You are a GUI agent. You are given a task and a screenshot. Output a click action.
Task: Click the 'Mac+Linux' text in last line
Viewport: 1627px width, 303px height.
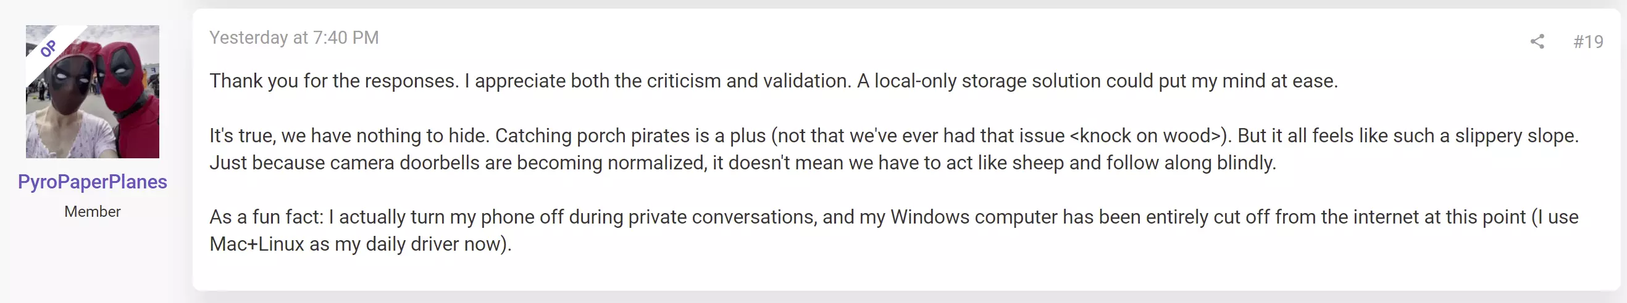coord(257,244)
